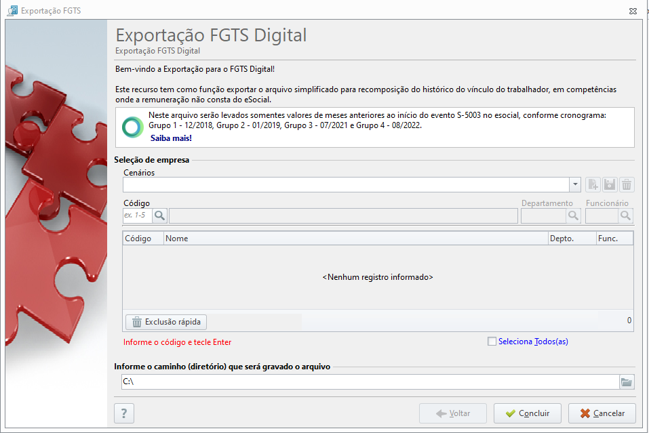
Task: Sort by the Código column header
Action: pyautogui.click(x=143, y=239)
